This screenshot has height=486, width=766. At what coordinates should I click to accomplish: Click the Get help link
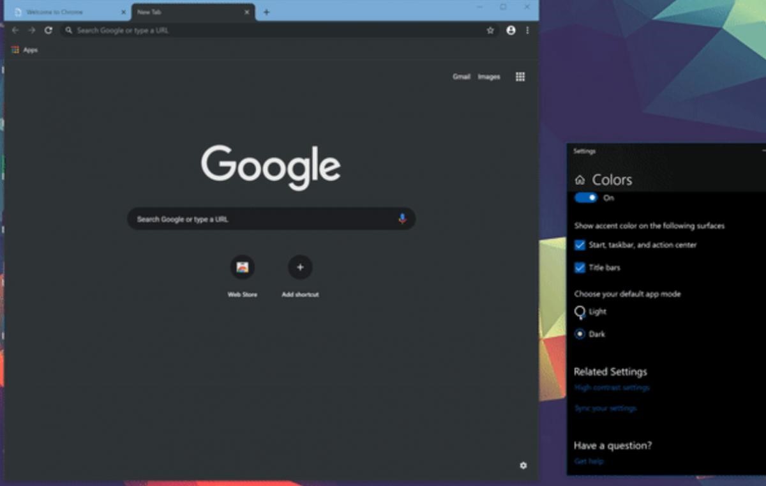pos(589,461)
